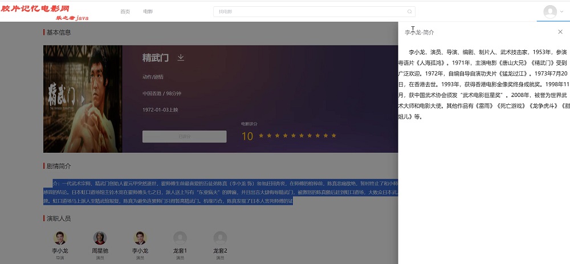
Task: Click the magnifier icon in search bar
Action: tap(409, 11)
